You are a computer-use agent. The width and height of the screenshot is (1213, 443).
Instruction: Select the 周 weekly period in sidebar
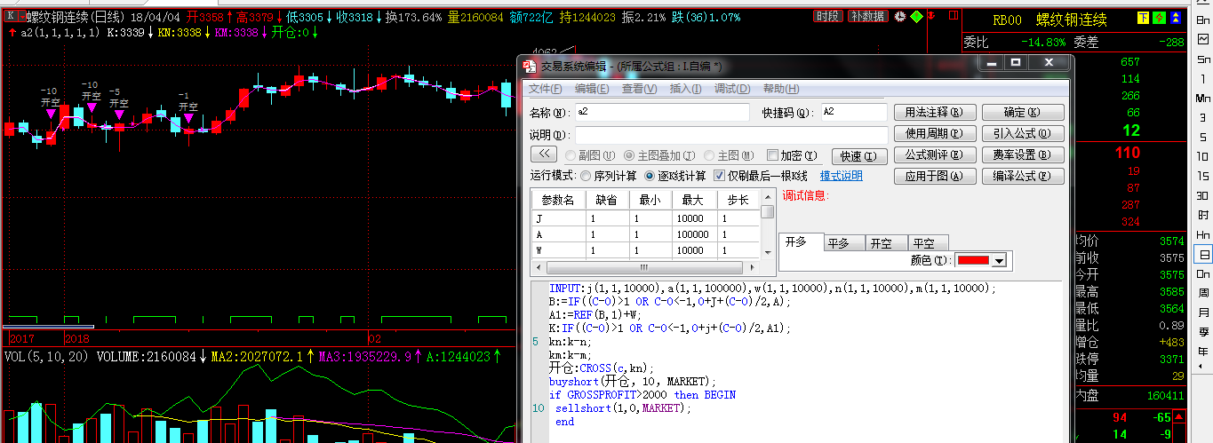pos(1203,293)
